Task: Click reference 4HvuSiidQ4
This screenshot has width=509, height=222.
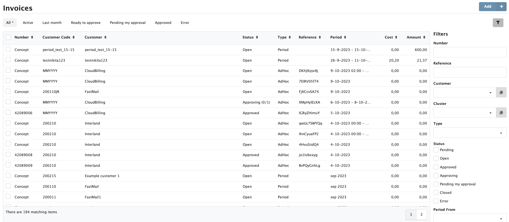Action: 308,145
